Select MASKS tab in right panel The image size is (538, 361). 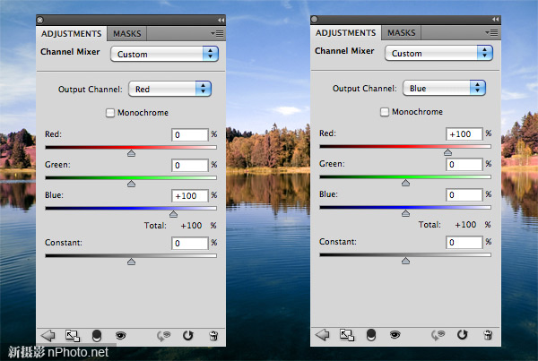tap(402, 32)
